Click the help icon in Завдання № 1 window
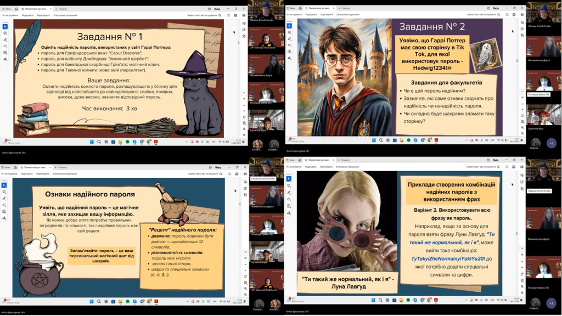This screenshot has height=316, width=562. [209, 9]
